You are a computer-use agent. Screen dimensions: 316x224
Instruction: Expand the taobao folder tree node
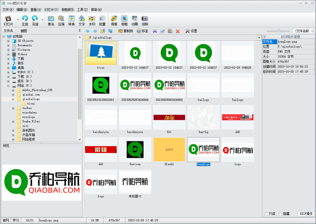point(14,108)
